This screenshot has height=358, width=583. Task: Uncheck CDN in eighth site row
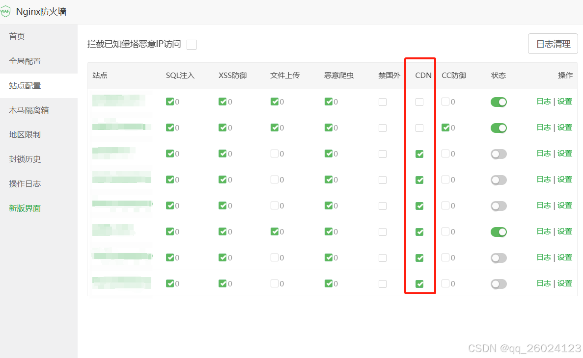419,284
